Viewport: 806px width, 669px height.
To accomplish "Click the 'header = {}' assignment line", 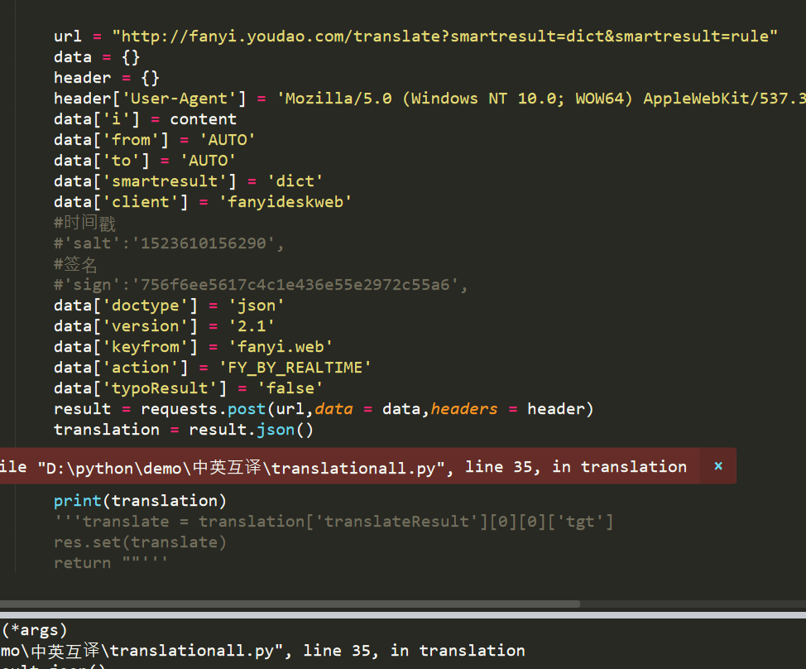I will point(106,78).
